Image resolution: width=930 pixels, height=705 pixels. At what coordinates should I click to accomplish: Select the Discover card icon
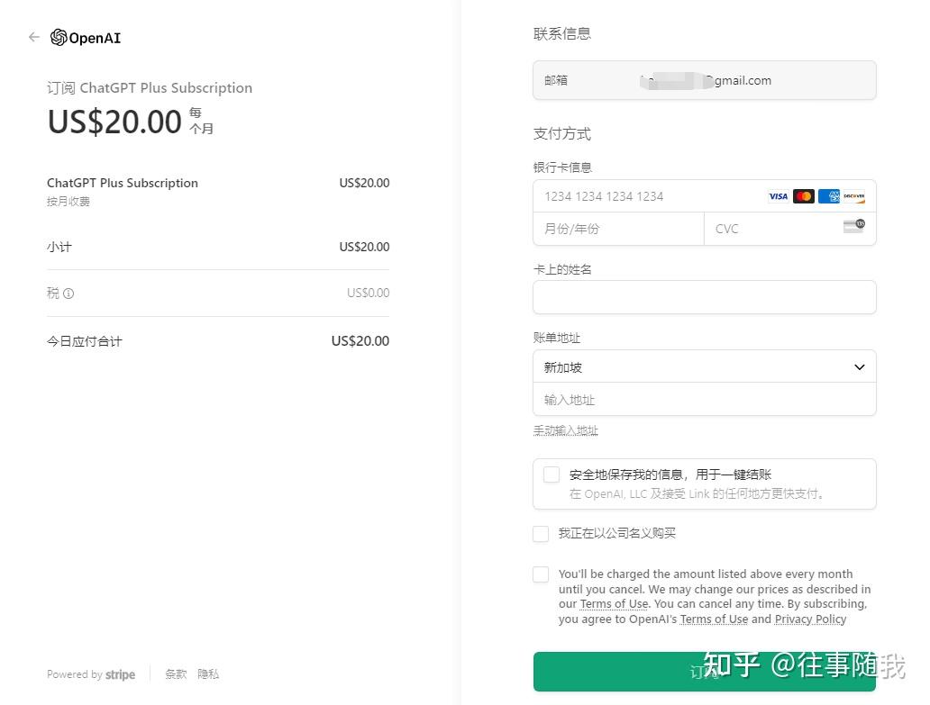[853, 195]
